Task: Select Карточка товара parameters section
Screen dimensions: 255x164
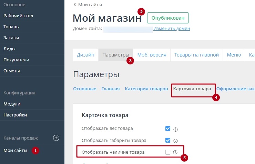Action: (192, 89)
